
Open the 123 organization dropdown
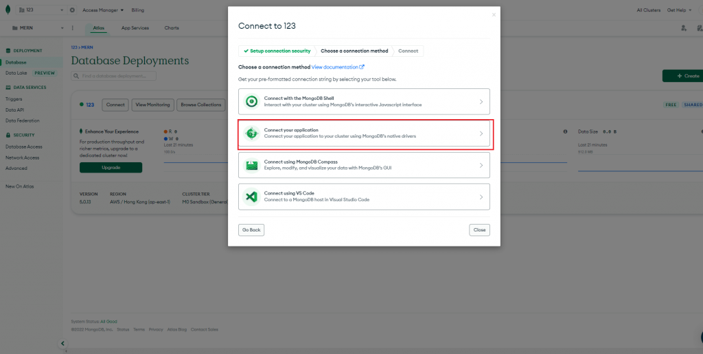[42, 10]
